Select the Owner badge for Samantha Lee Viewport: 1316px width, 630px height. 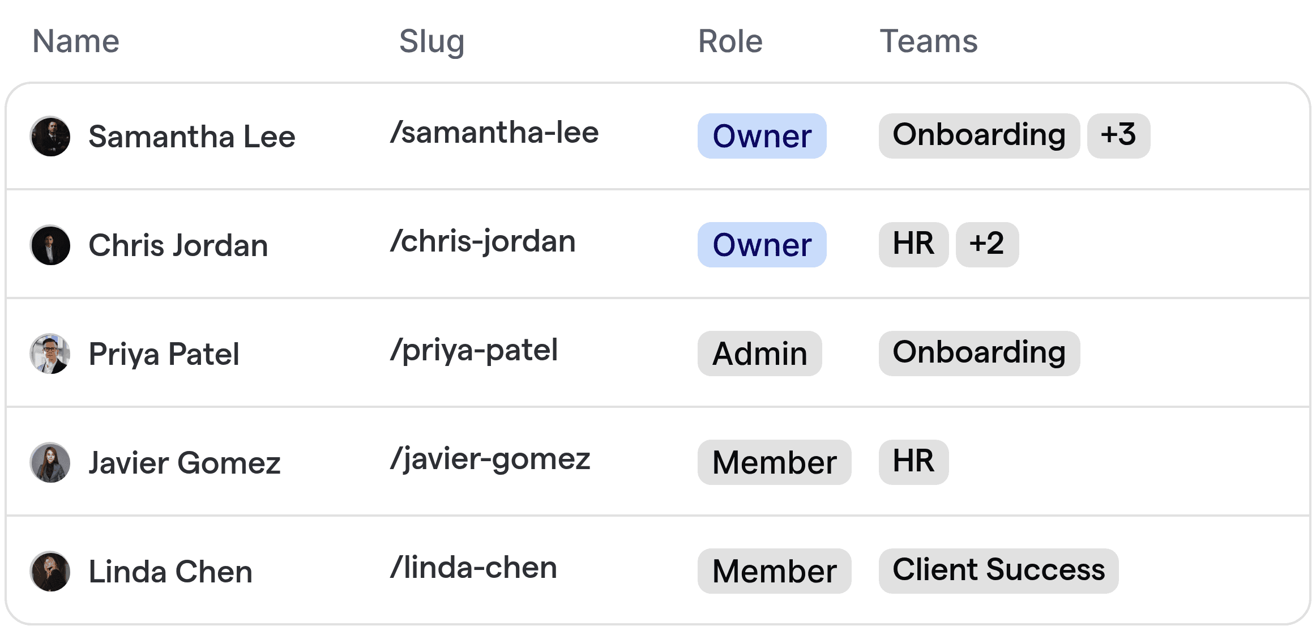click(x=762, y=136)
